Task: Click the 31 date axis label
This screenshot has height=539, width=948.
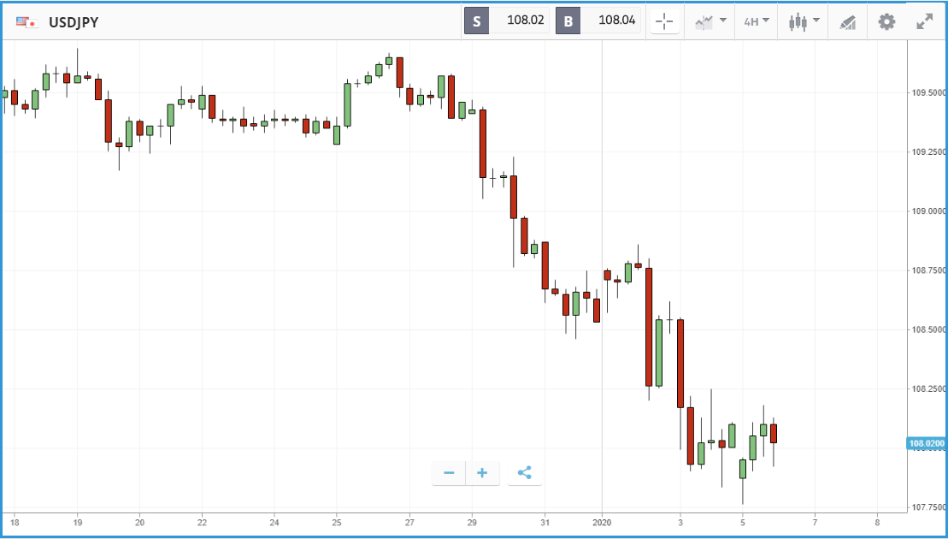Action: (x=545, y=523)
